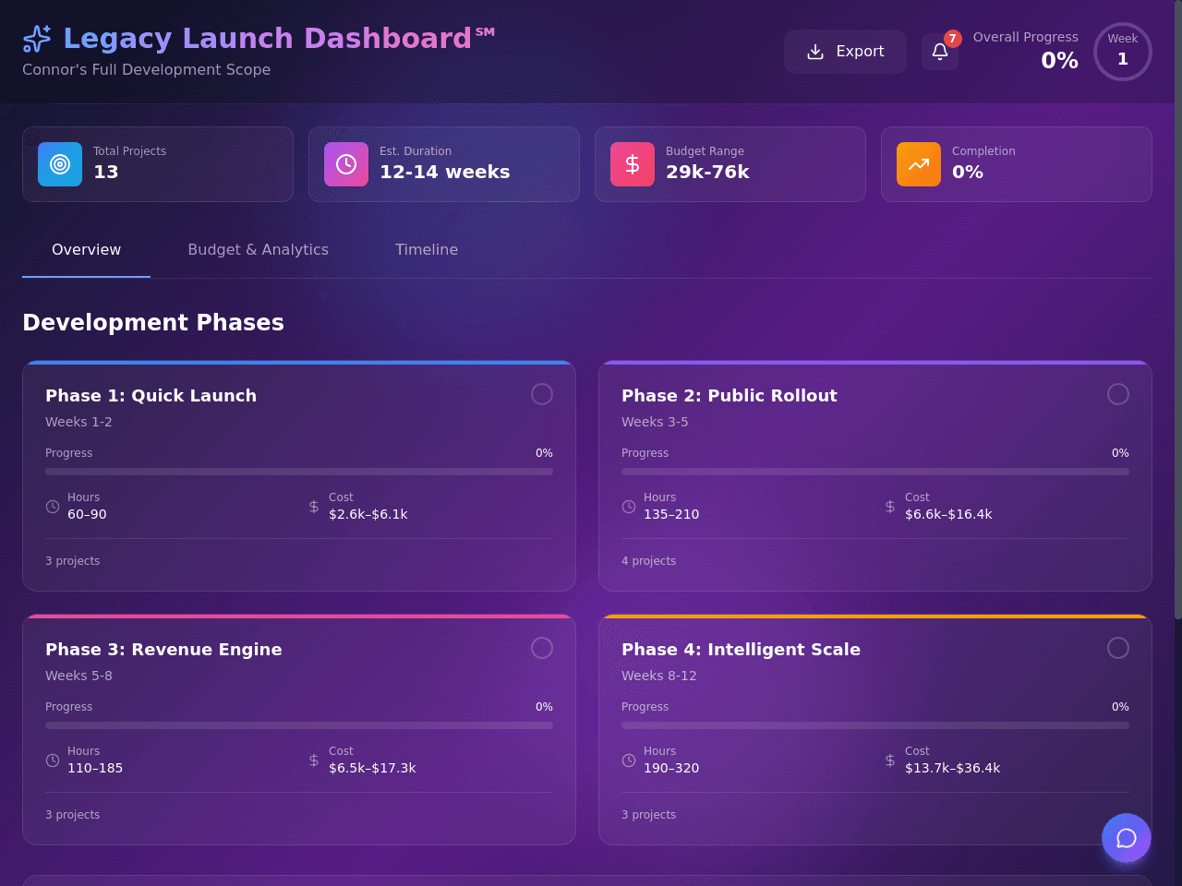Click the "110–185" hours value
Viewport: 1182px width, 886px height.
click(95, 768)
